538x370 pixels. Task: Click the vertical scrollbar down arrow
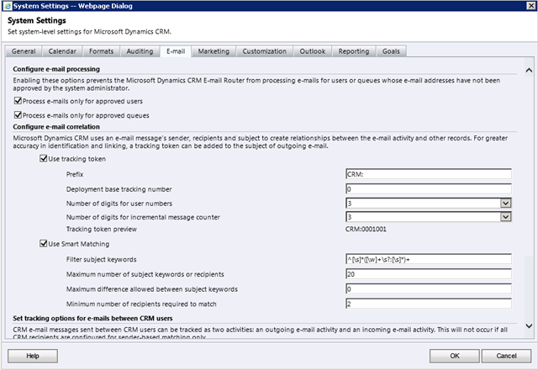[527, 325]
